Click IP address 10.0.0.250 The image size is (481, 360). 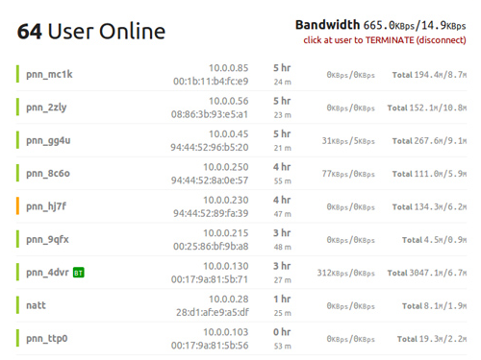226,167
